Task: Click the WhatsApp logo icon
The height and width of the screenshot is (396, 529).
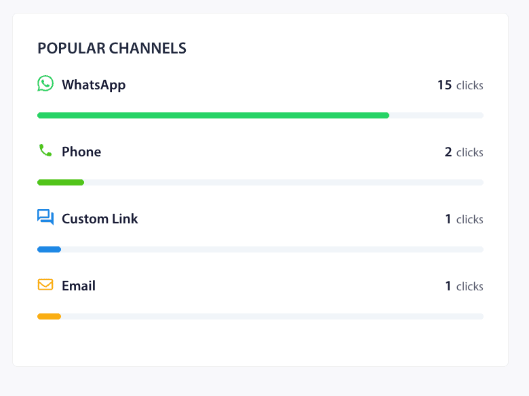Action: click(45, 84)
